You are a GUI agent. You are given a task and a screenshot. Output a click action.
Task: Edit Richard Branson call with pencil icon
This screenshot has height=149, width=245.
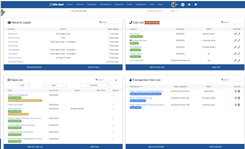pyautogui.click(x=235, y=40)
